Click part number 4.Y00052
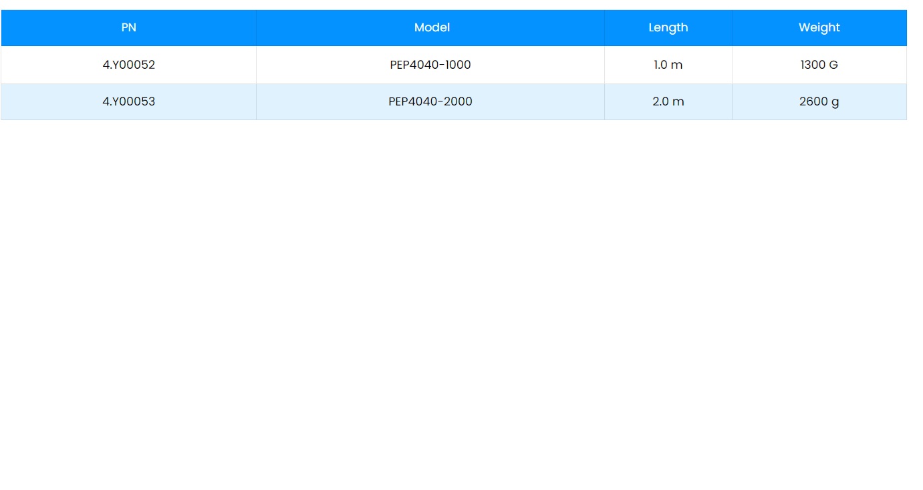923x490 pixels. 128,65
